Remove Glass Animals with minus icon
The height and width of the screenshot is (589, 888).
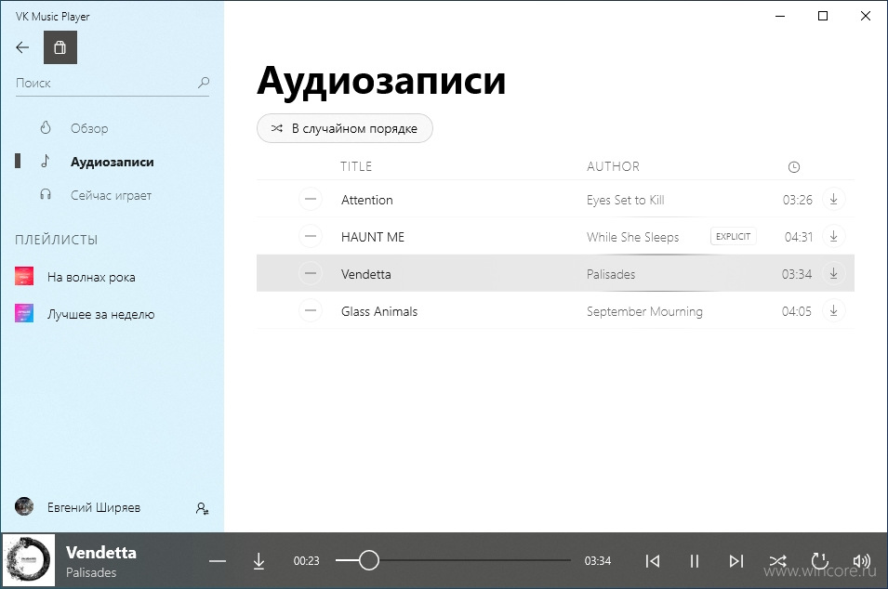point(311,310)
